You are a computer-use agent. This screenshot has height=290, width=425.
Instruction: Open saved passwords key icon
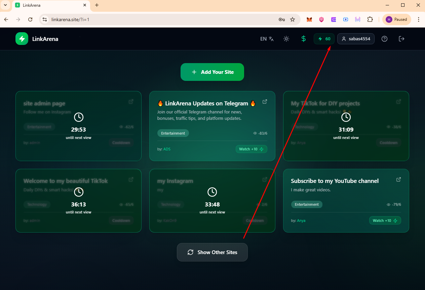282,19
